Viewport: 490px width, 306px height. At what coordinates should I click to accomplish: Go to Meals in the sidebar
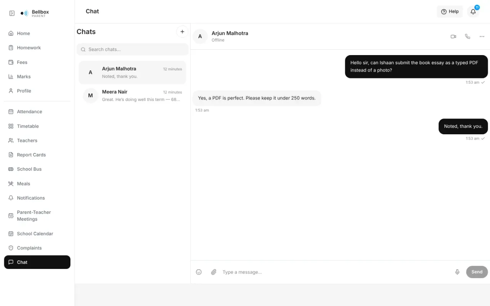pyautogui.click(x=37, y=184)
